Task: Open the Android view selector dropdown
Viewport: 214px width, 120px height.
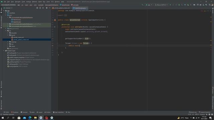Action: (8, 8)
